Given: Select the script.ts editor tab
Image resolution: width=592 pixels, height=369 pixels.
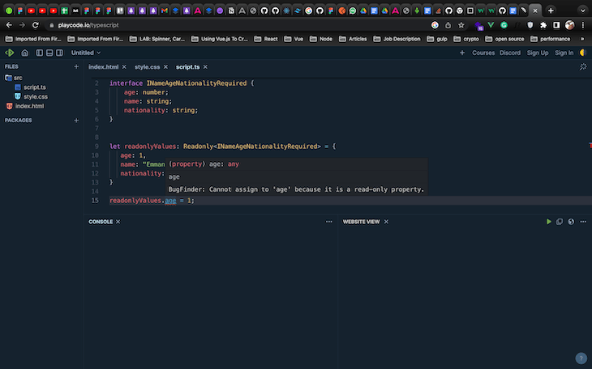Looking at the screenshot, I should [187, 67].
